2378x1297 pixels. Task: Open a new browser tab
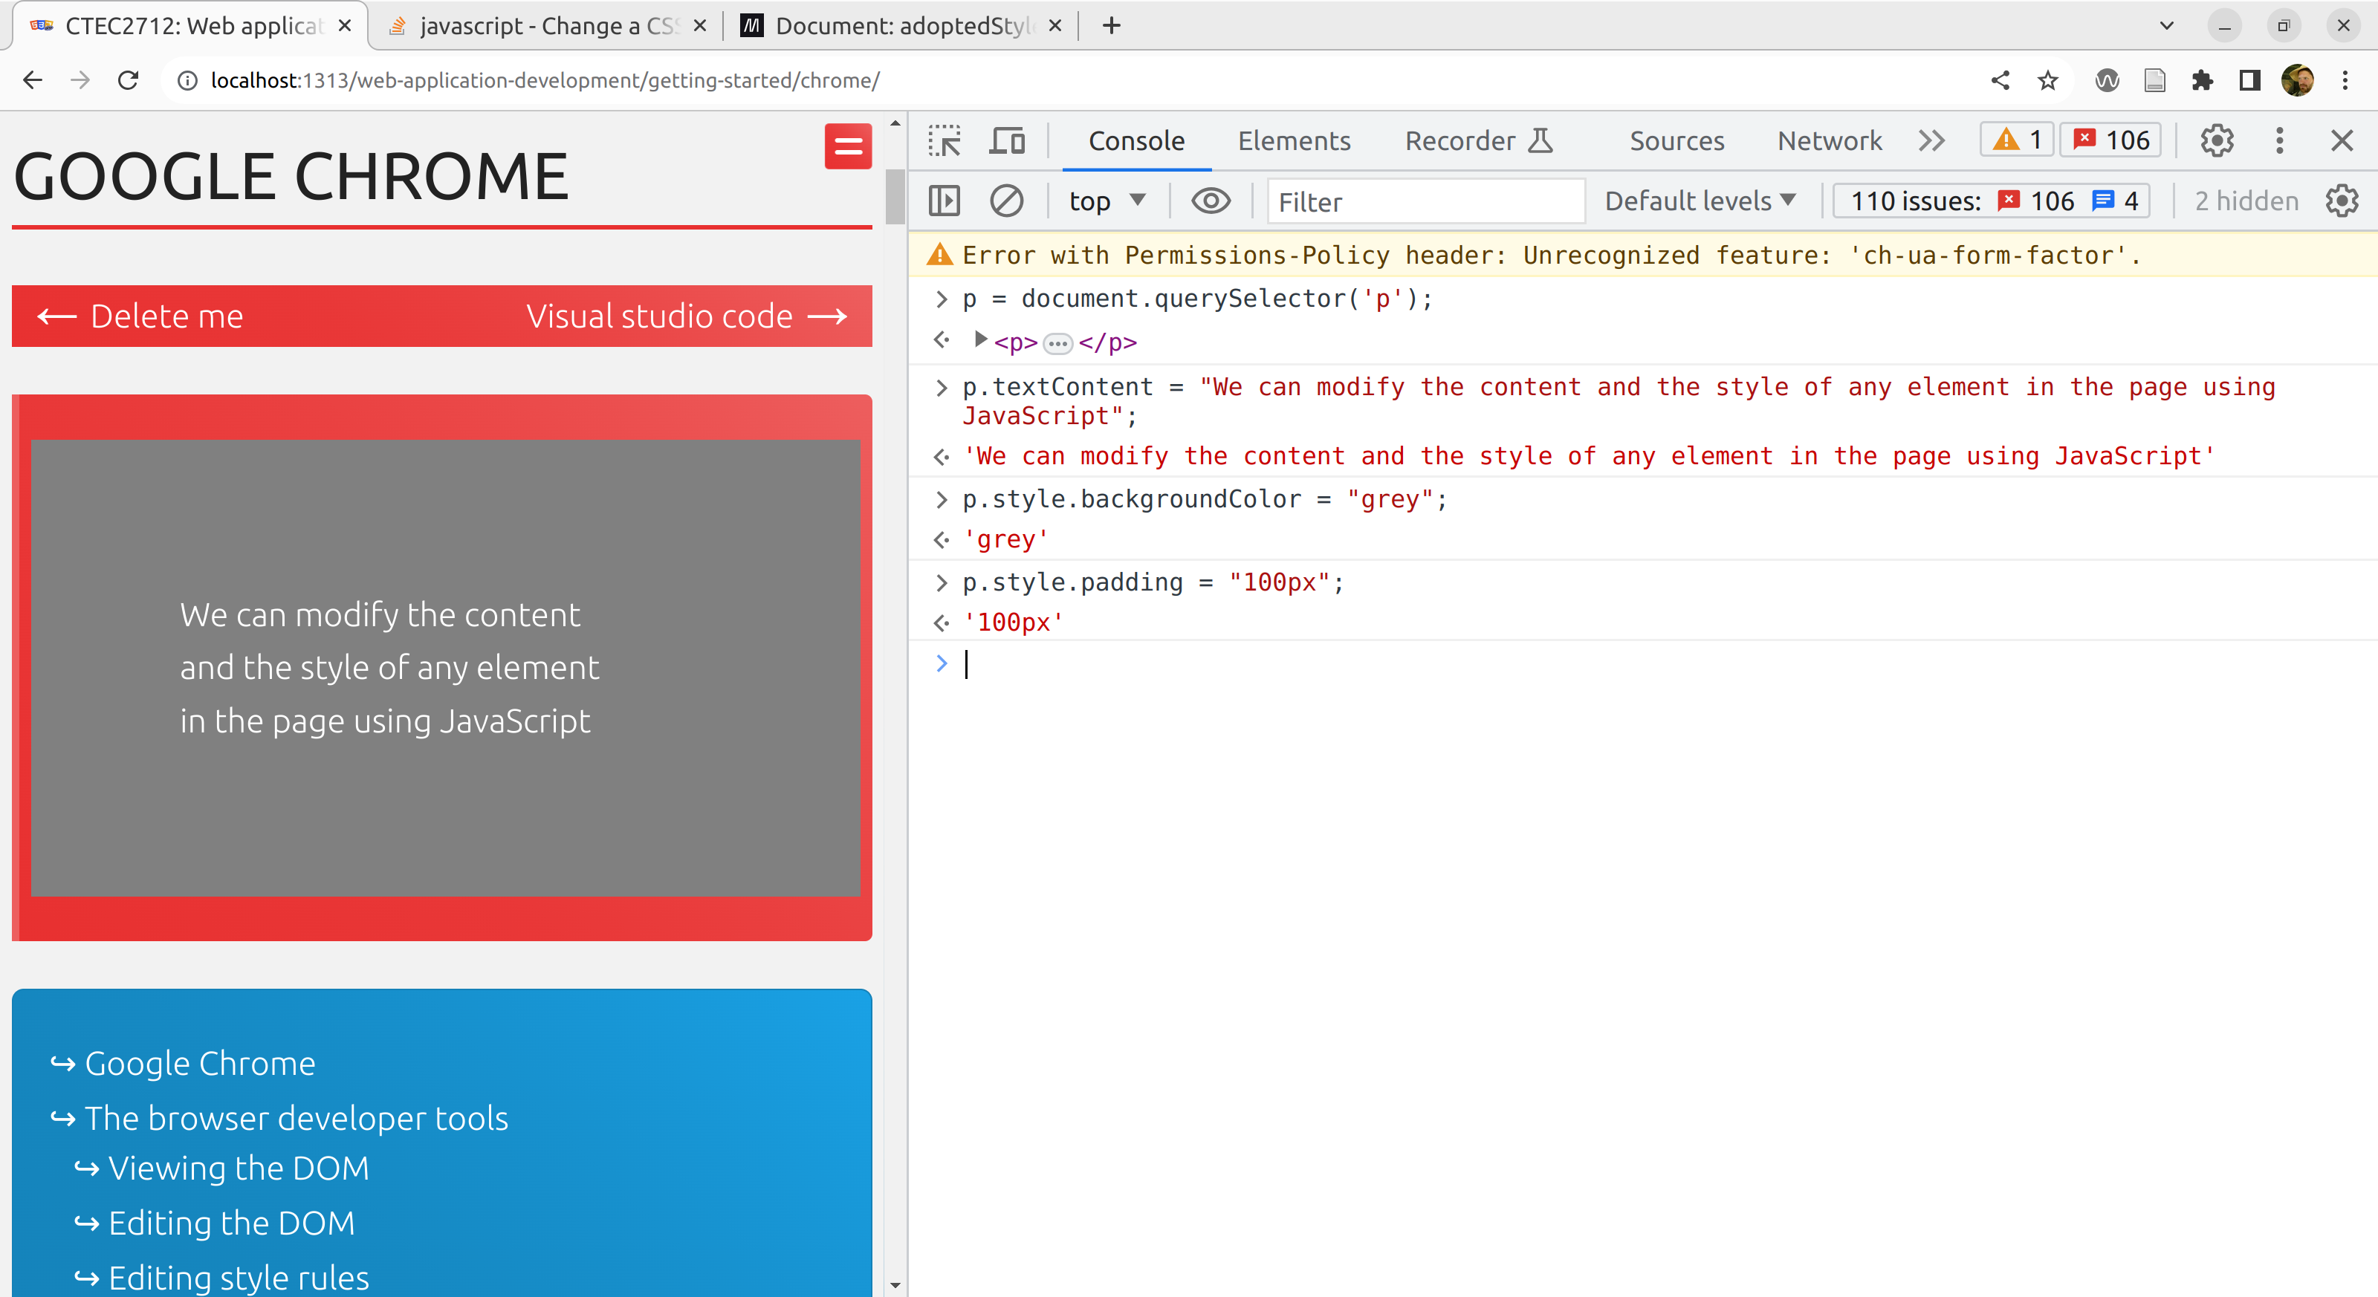click(x=1112, y=26)
